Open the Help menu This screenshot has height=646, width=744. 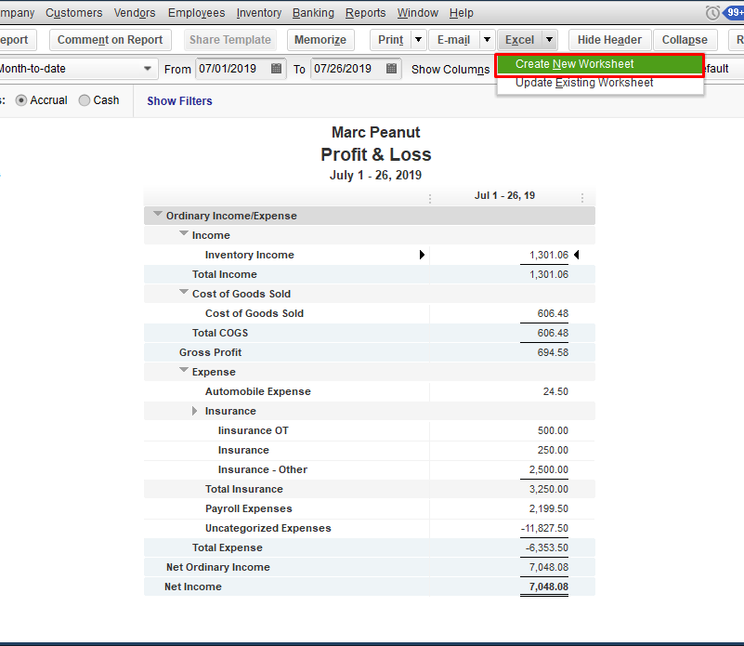462,13
